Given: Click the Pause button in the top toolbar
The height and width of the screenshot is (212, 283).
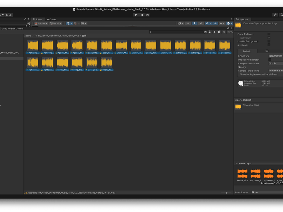Looking at the screenshot, I should (142, 15).
